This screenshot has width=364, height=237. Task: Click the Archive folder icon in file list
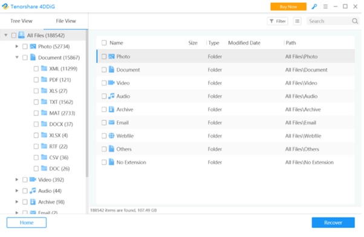tap(111, 109)
